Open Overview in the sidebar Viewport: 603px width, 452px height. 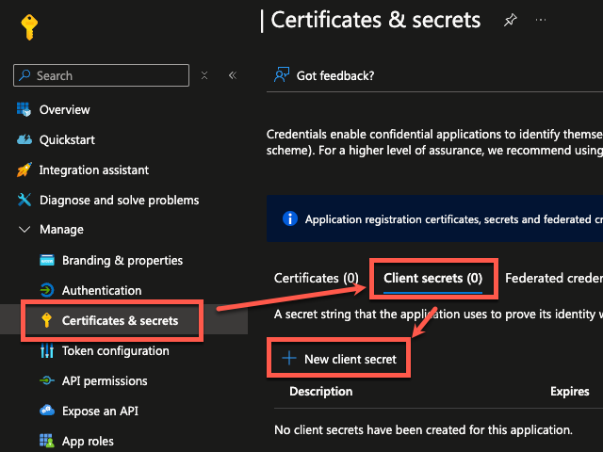pyautogui.click(x=64, y=110)
